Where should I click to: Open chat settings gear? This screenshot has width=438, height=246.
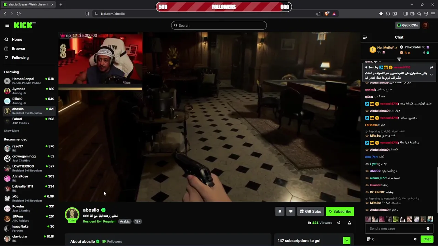tap(415, 239)
